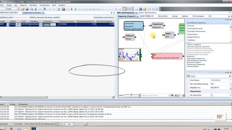Click the Cut scissors icon
This screenshot has height=130, width=232.
coord(36,9)
